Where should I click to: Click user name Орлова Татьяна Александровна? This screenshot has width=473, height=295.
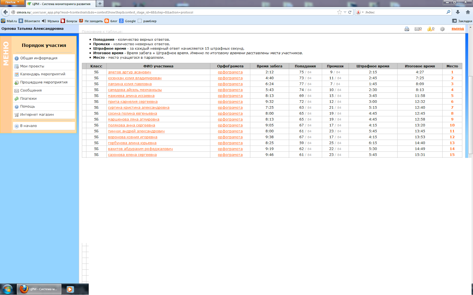(33, 29)
